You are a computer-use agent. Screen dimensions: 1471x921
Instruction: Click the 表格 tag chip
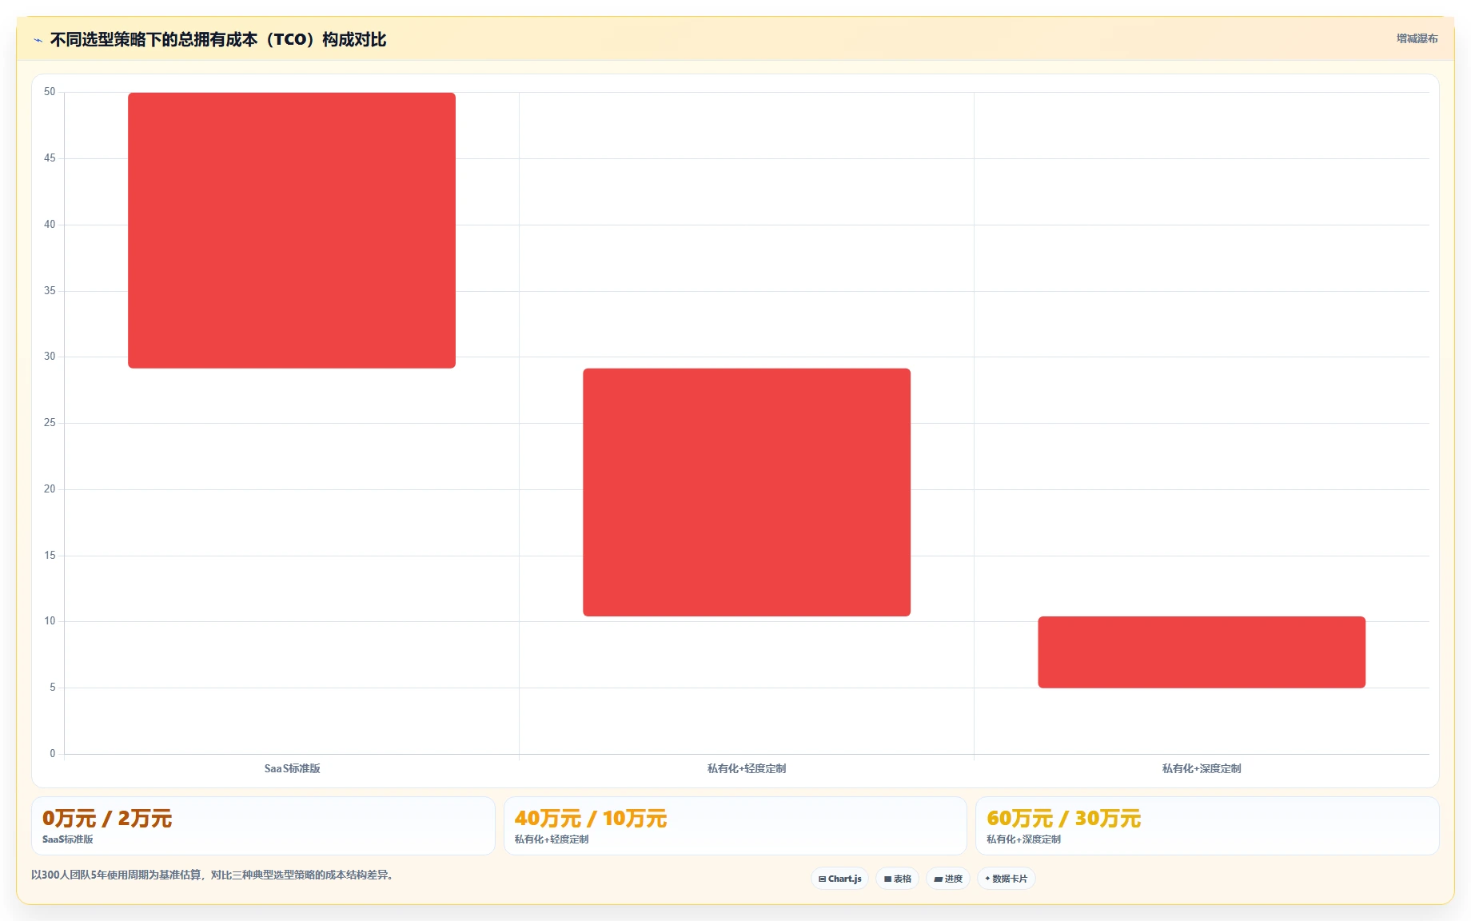click(897, 879)
